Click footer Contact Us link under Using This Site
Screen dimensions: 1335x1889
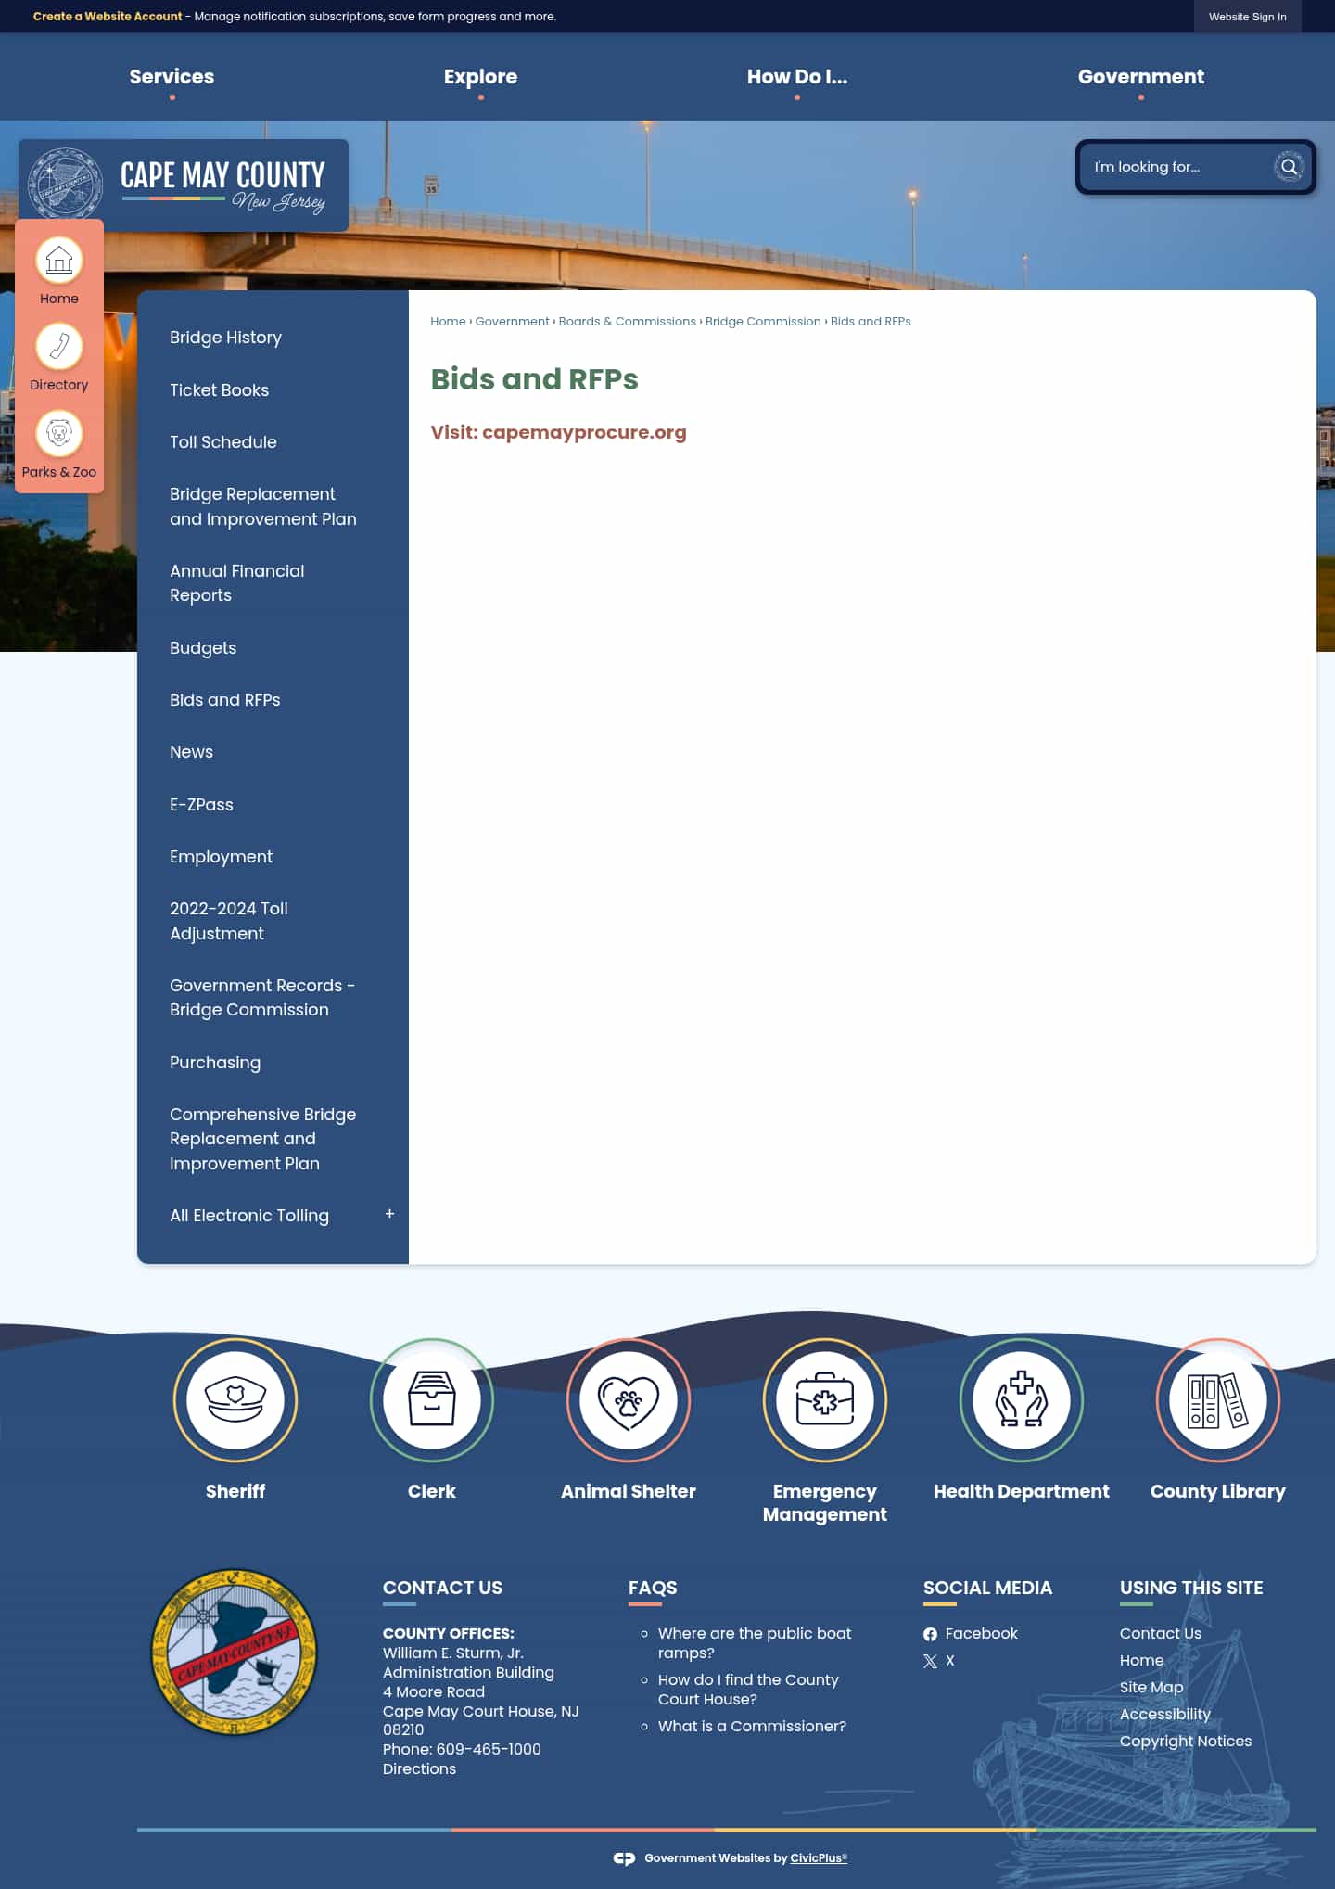coord(1161,1633)
